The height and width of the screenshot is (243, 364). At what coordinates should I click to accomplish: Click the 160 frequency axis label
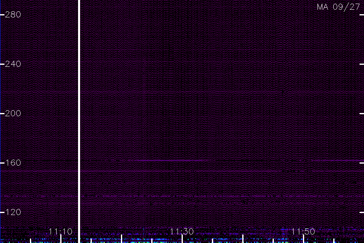tap(13, 163)
